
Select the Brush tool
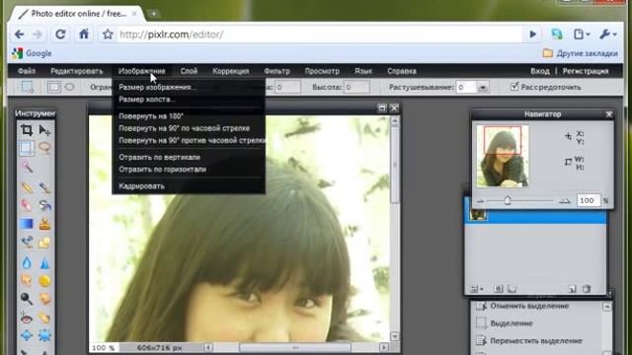point(44,187)
